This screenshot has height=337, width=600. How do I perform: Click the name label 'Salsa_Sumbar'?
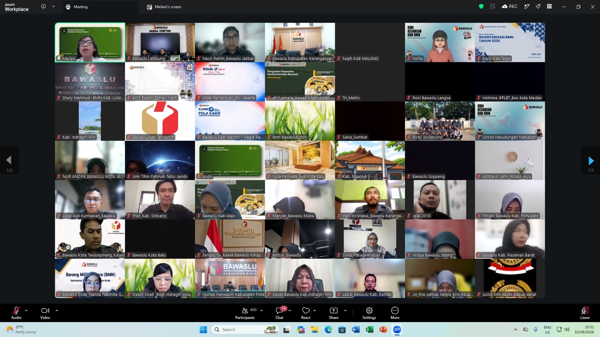[x=355, y=137]
